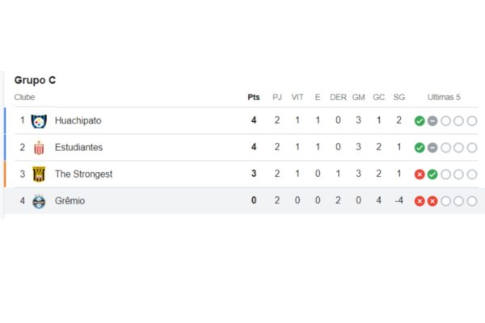Click Grêmio's second red loss icon
The width and height of the screenshot is (485, 323).
[x=432, y=201]
